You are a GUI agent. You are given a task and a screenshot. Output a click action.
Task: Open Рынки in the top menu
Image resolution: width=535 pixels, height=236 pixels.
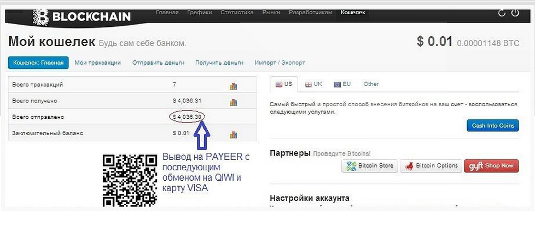coord(271,12)
